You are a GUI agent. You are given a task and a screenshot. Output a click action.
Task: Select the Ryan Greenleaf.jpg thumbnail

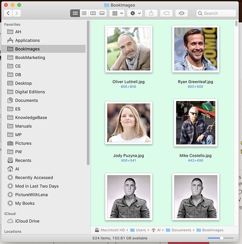tap(196, 49)
